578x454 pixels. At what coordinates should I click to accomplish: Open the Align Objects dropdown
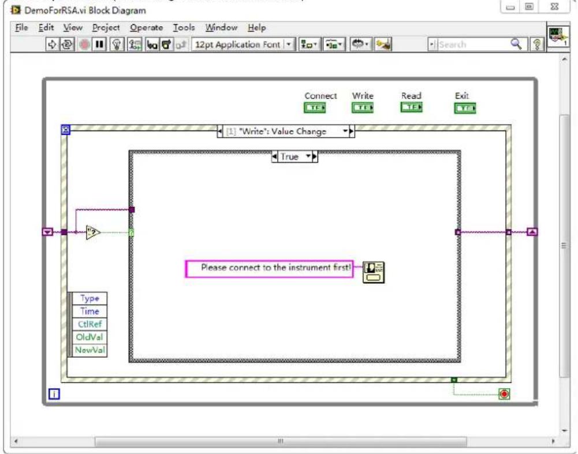click(309, 44)
